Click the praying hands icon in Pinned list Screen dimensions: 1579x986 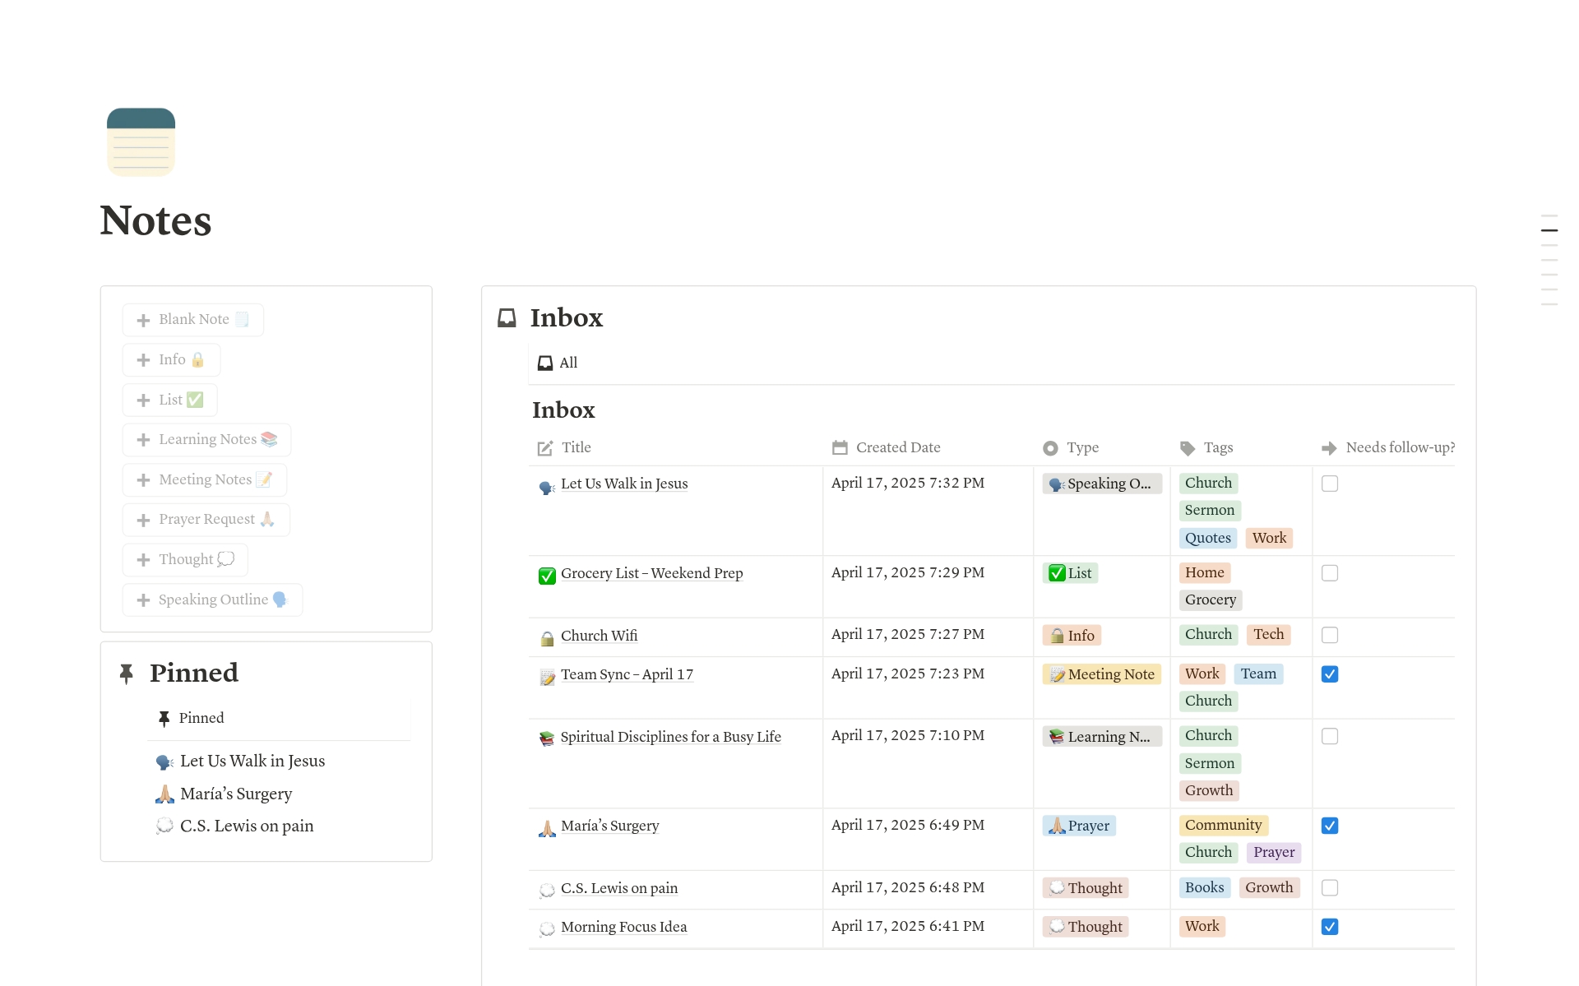click(x=164, y=794)
